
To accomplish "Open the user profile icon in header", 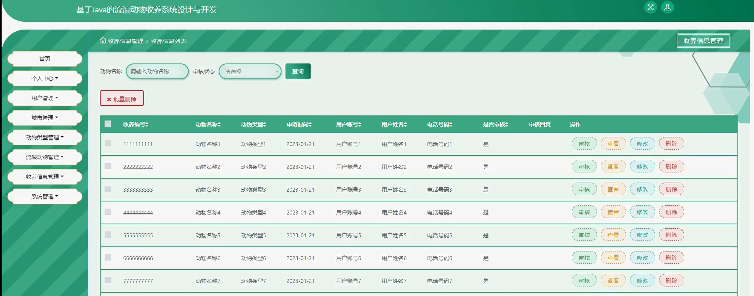I will 667,8.
